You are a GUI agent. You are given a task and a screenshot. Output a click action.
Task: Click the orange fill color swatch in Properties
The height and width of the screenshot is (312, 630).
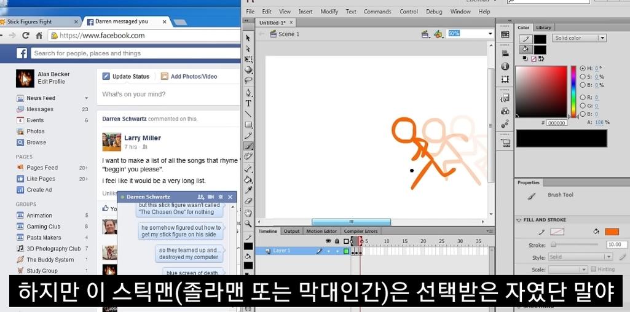coord(612,232)
